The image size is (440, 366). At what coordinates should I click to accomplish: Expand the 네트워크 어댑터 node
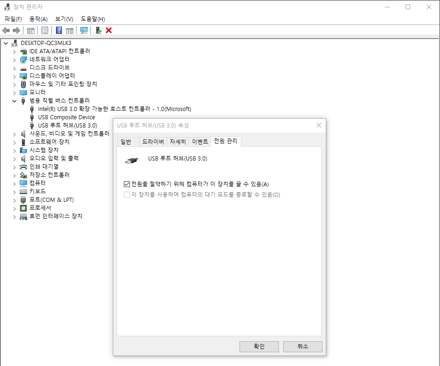click(14, 60)
